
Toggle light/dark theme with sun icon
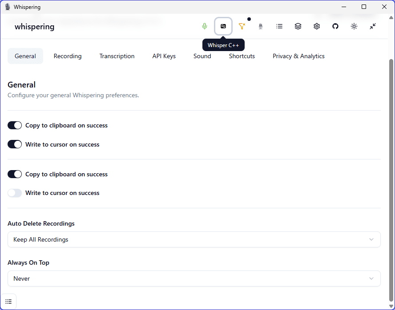[354, 26]
